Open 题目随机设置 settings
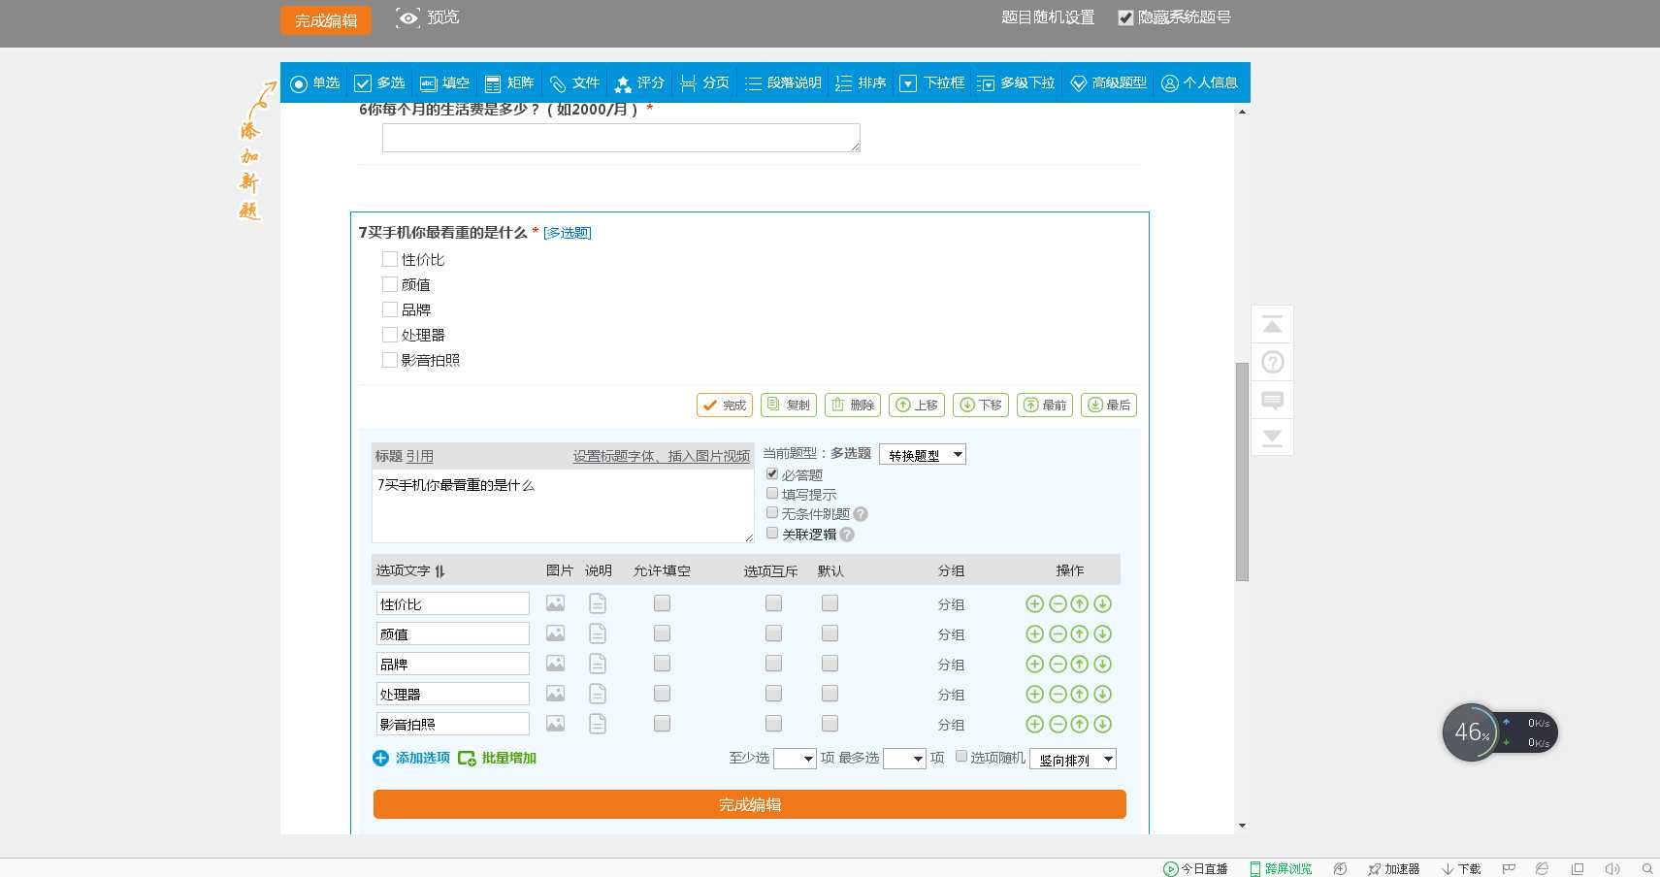 coord(1048,17)
